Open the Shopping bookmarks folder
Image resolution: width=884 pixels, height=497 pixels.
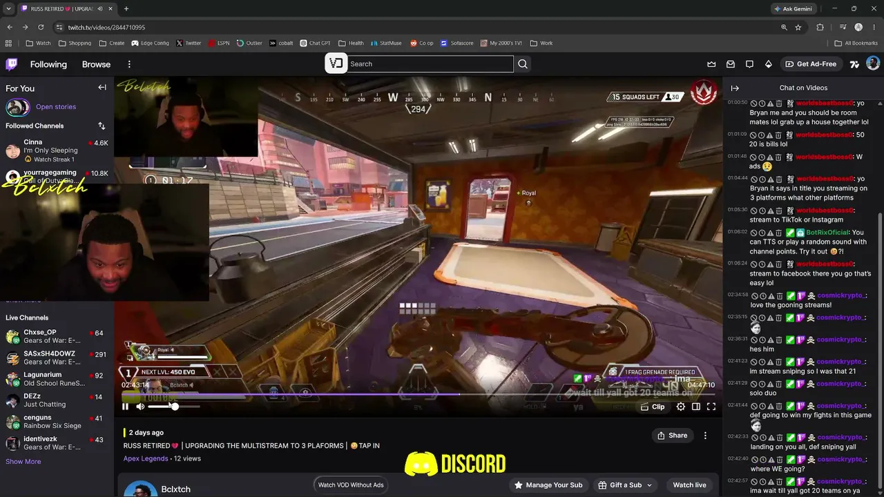pyautogui.click(x=75, y=43)
